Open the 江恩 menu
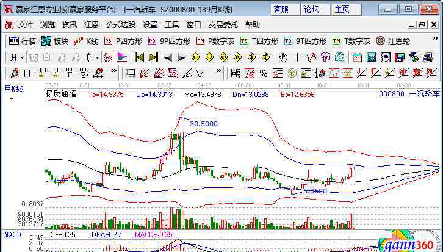Image resolution: width=443 pixels, height=252 pixels. 92,25
